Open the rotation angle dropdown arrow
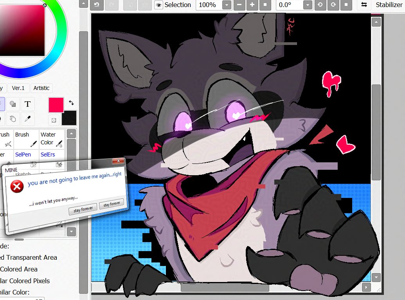 tap(307, 5)
